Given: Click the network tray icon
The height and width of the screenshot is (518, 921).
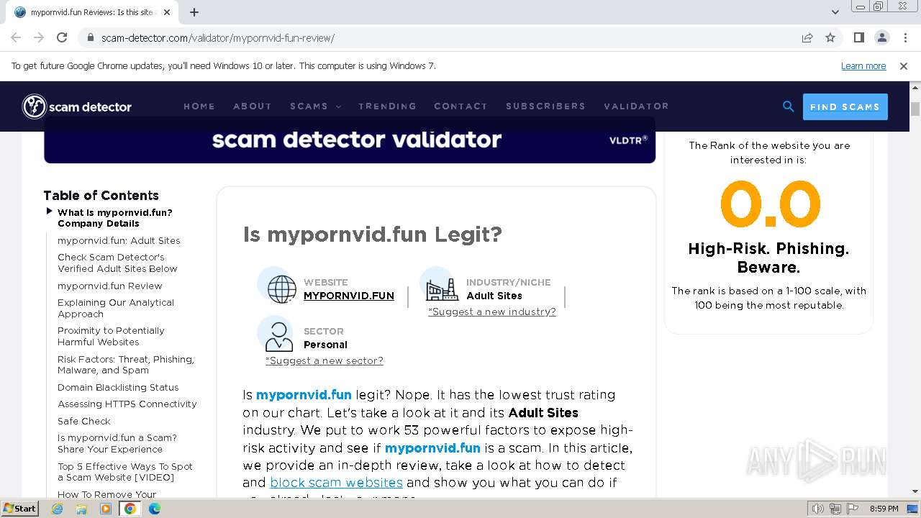Looking at the screenshot, I should pos(835,509).
